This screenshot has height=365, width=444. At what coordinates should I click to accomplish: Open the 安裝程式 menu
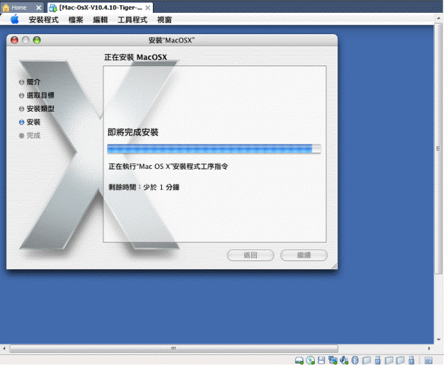pyautogui.click(x=43, y=20)
